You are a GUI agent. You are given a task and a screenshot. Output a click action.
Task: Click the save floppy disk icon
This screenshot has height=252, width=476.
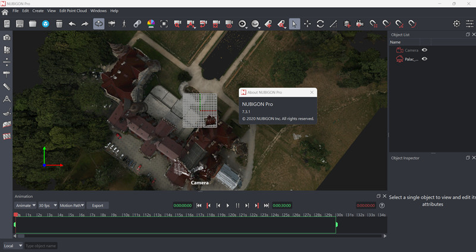click(20, 24)
